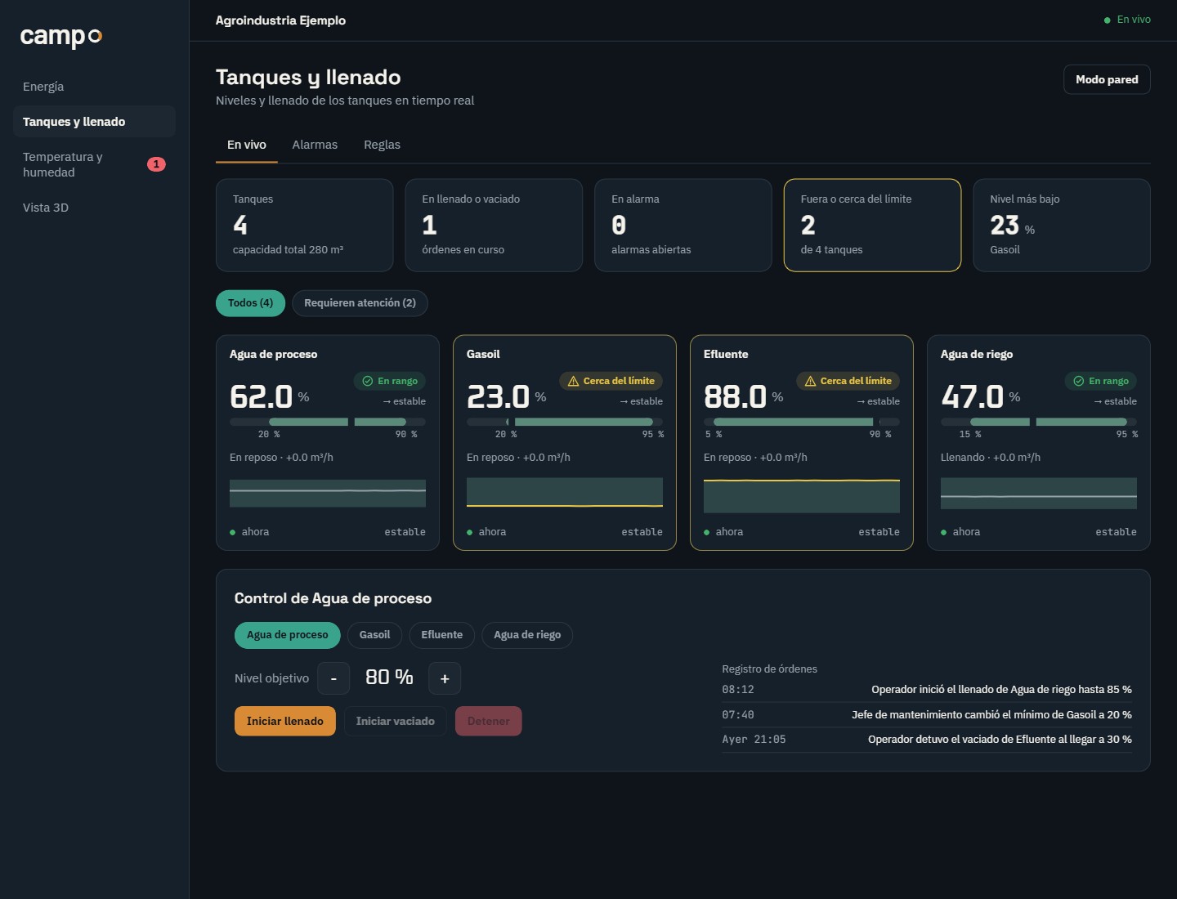
Task: Open Fuera o cerca del límite card
Action: click(873, 226)
